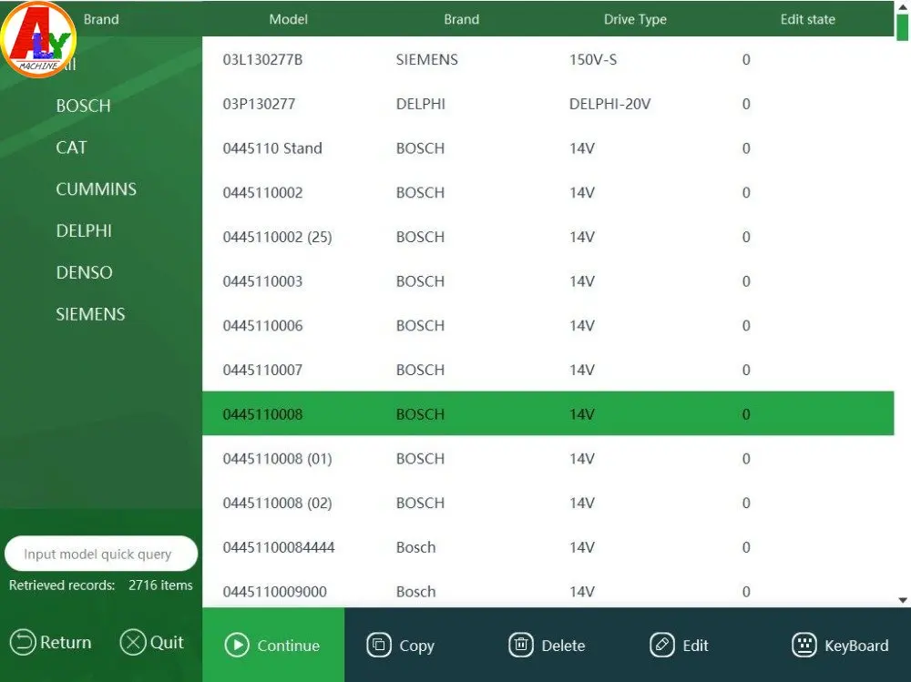Select highlighted model 0445110008 row
The width and height of the screenshot is (911, 682).
tap(548, 413)
